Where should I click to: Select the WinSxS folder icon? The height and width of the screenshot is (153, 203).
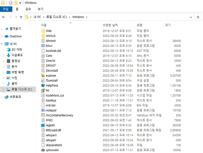43,36
